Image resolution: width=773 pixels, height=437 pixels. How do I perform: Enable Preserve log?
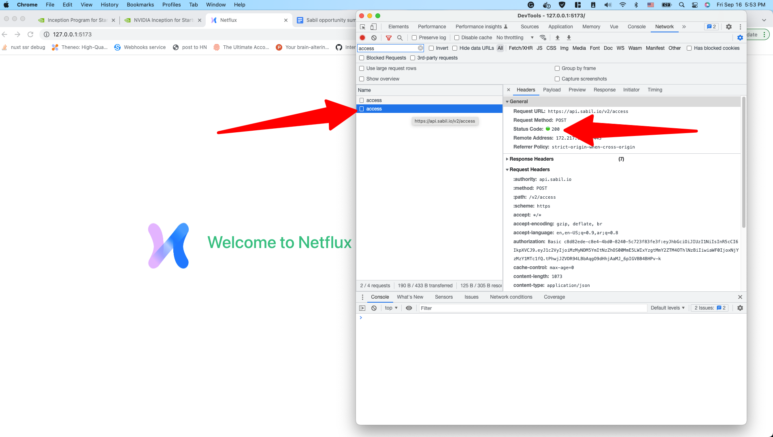[x=414, y=38]
